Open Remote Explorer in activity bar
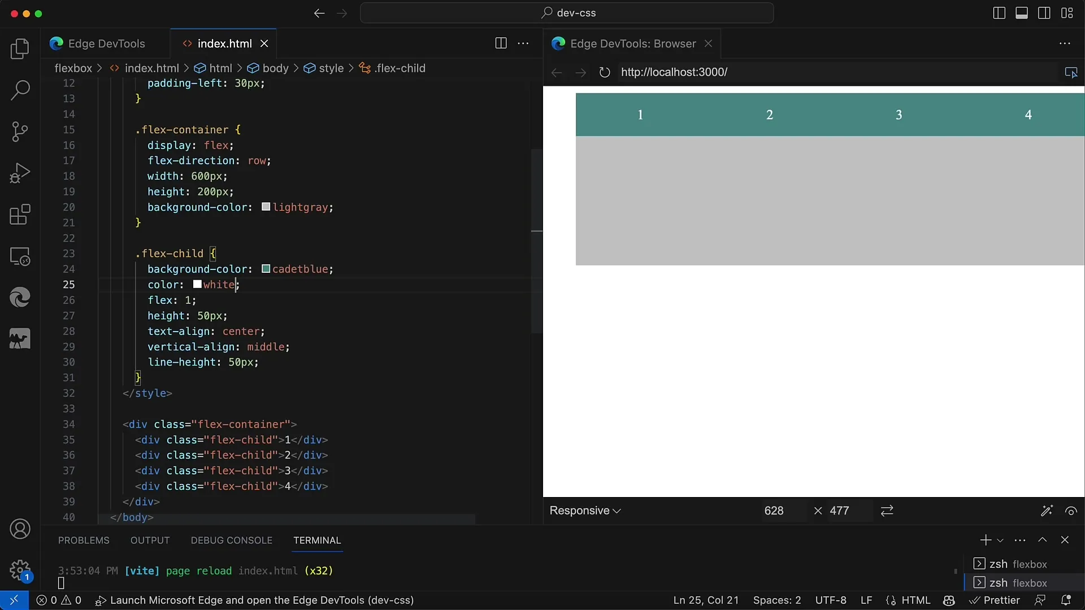The height and width of the screenshot is (610, 1085). coord(20,256)
